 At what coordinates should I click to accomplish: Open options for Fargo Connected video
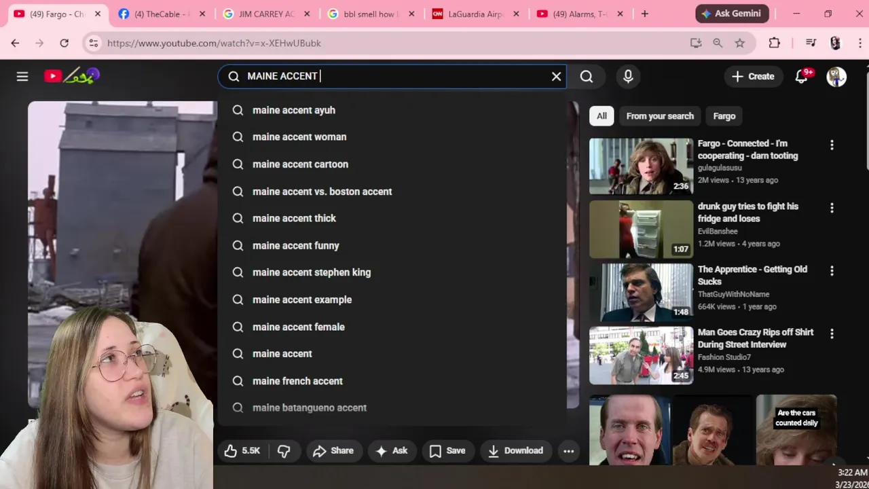point(832,145)
